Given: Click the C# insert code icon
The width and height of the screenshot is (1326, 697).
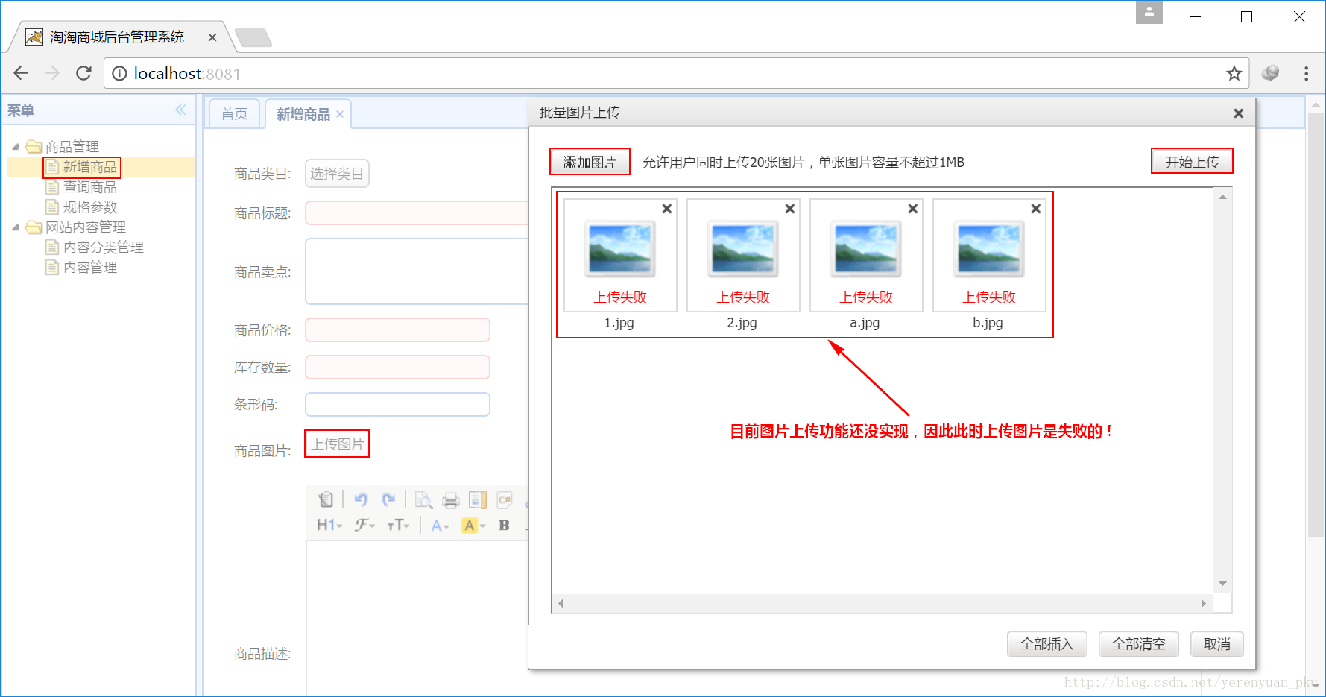Looking at the screenshot, I should click(x=505, y=500).
